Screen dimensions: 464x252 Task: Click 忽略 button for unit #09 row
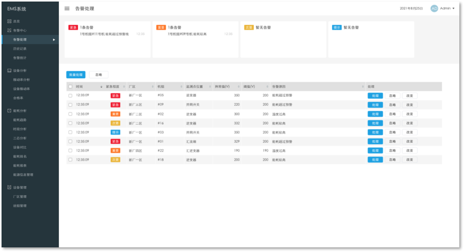point(393,105)
